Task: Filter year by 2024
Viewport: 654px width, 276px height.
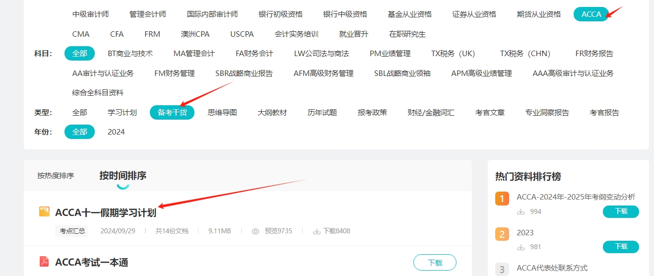Action: point(116,132)
